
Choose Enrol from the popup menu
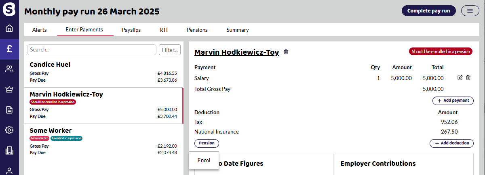[204, 160]
